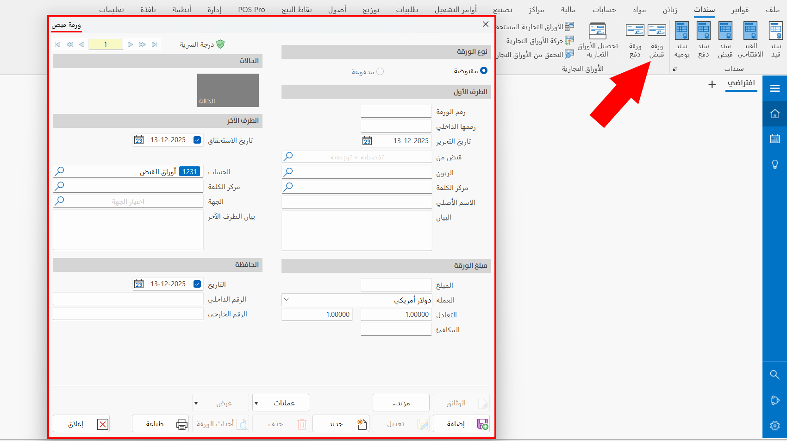Viewport: 787px width, 441px height.
Task: Click the search magnifier next to الزبون field
Action: (288, 172)
